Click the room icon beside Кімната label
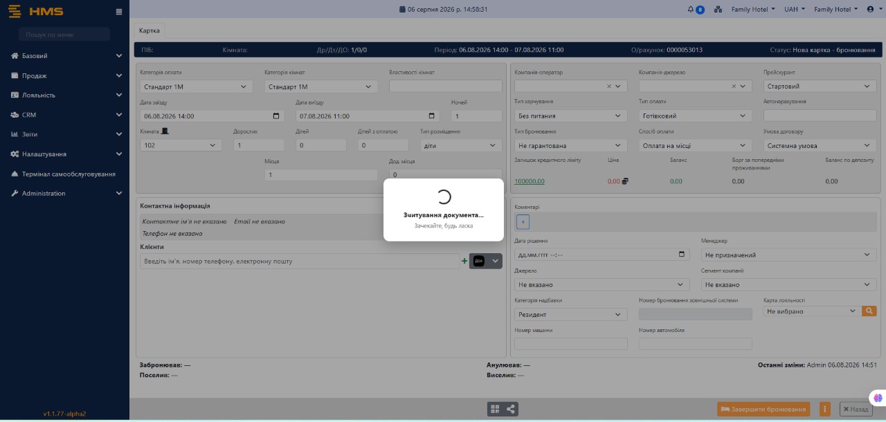886x422 pixels. pyautogui.click(x=165, y=131)
